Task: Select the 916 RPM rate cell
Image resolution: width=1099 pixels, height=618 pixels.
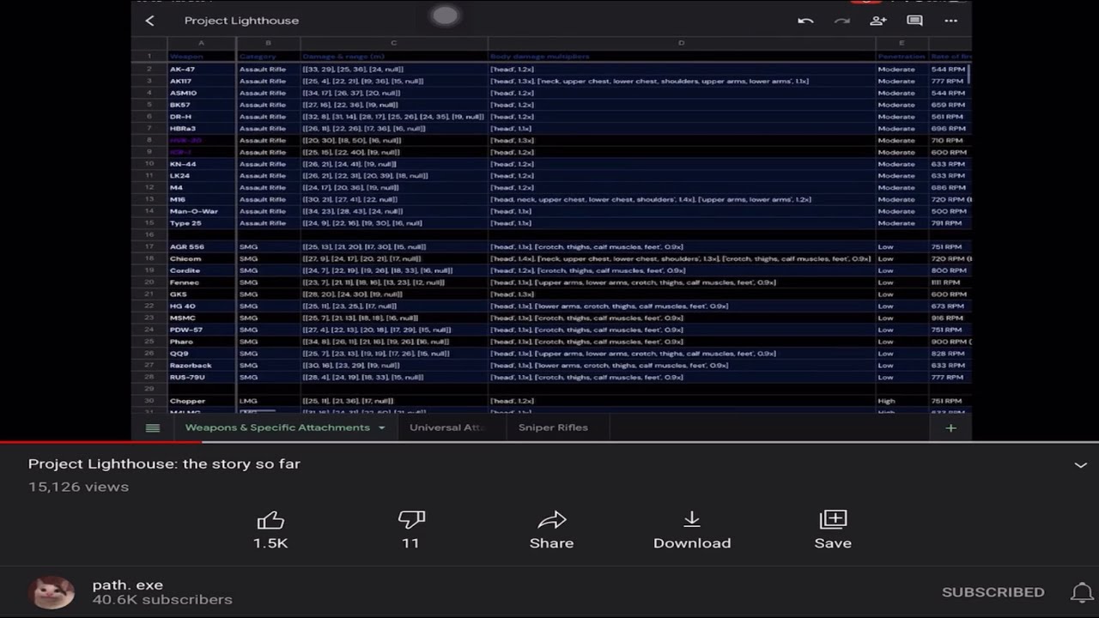Action: tap(950, 318)
